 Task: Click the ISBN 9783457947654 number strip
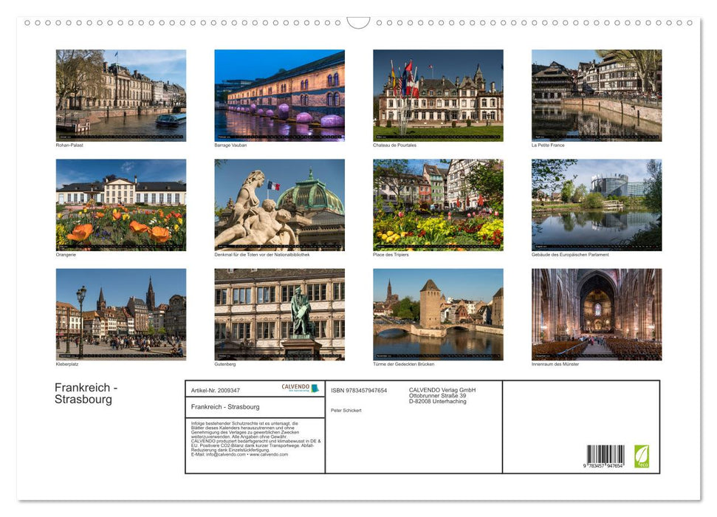coord(359,390)
